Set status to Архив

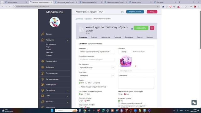tap(94, 83)
